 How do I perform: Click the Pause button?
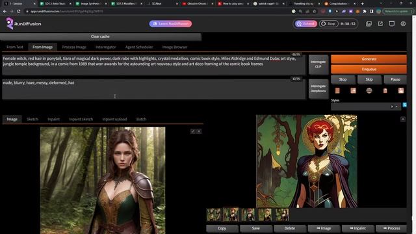pyautogui.click(x=395, y=79)
